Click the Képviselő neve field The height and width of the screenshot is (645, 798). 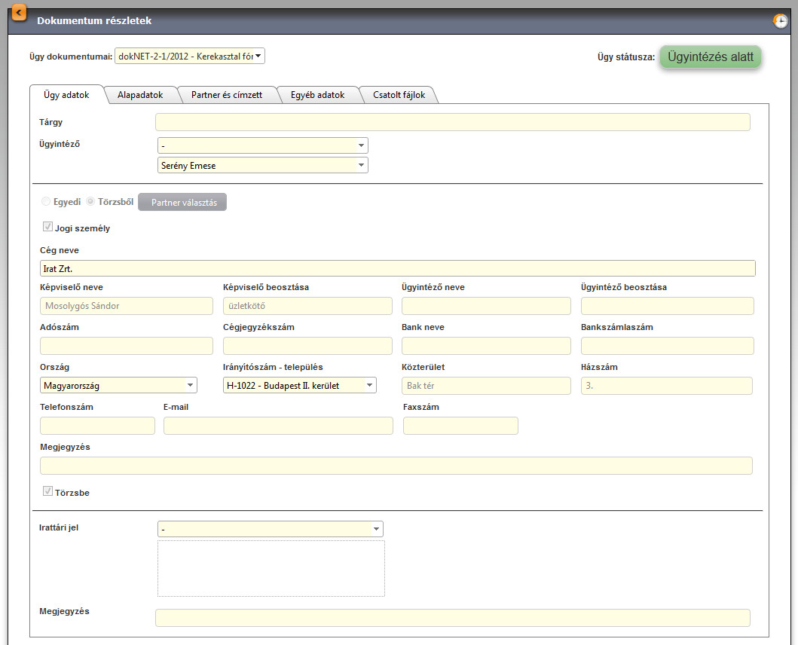coord(126,306)
